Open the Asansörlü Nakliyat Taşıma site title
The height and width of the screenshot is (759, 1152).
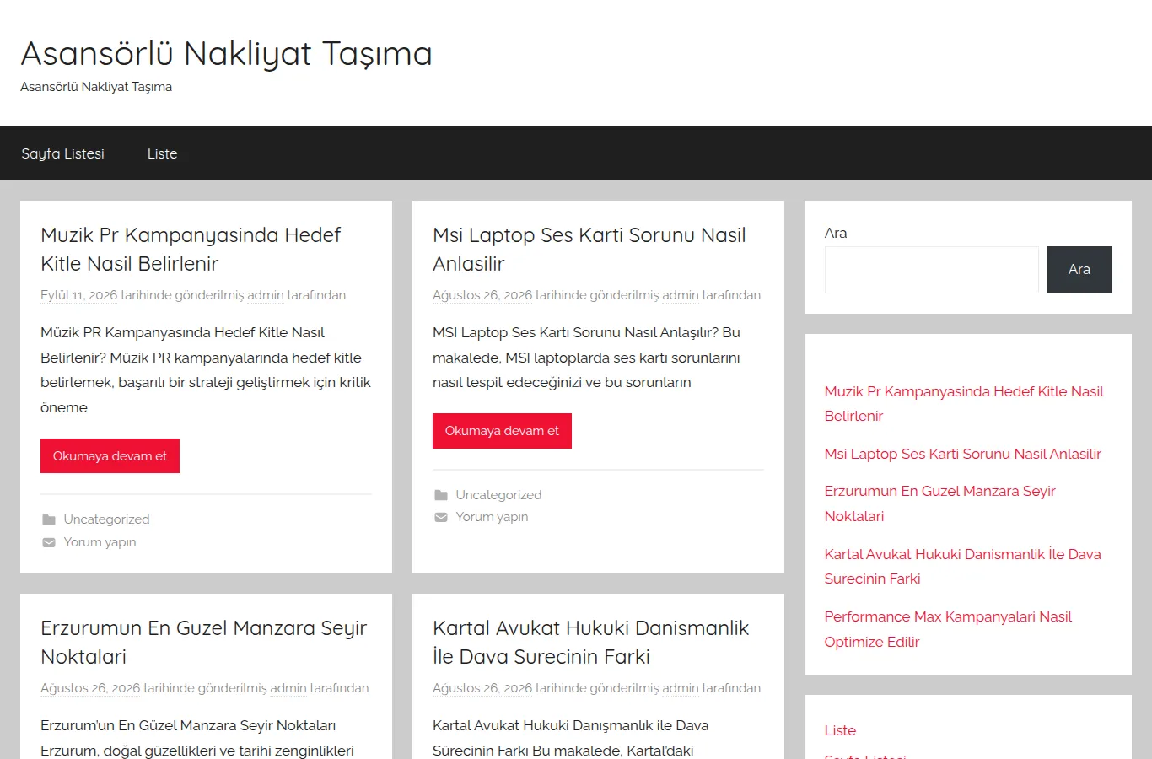[226, 54]
